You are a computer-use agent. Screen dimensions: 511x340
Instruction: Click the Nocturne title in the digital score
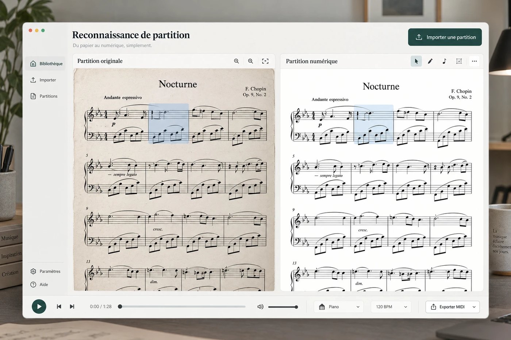(381, 86)
